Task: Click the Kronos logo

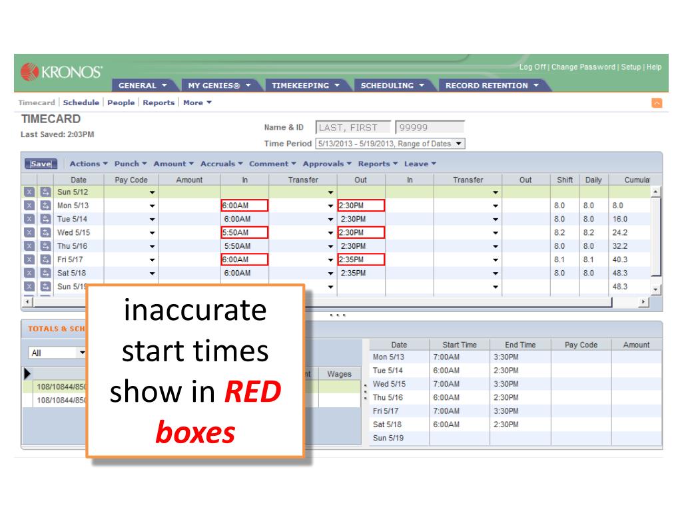Action: (x=62, y=72)
